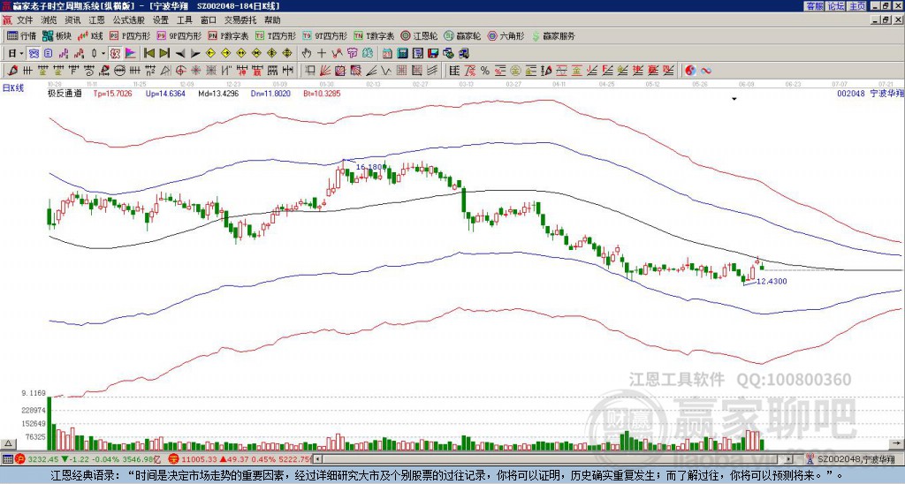
Task: Open the 六角形 tool
Action: pyautogui.click(x=506, y=35)
